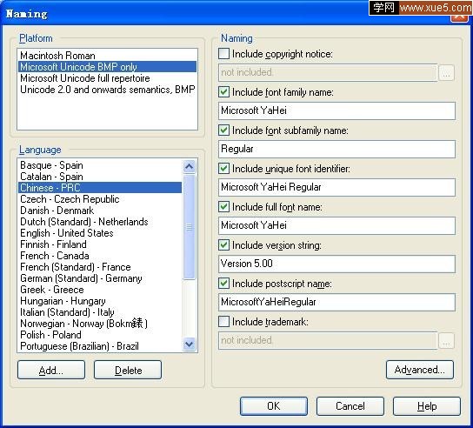Delete the selected language

(x=128, y=370)
